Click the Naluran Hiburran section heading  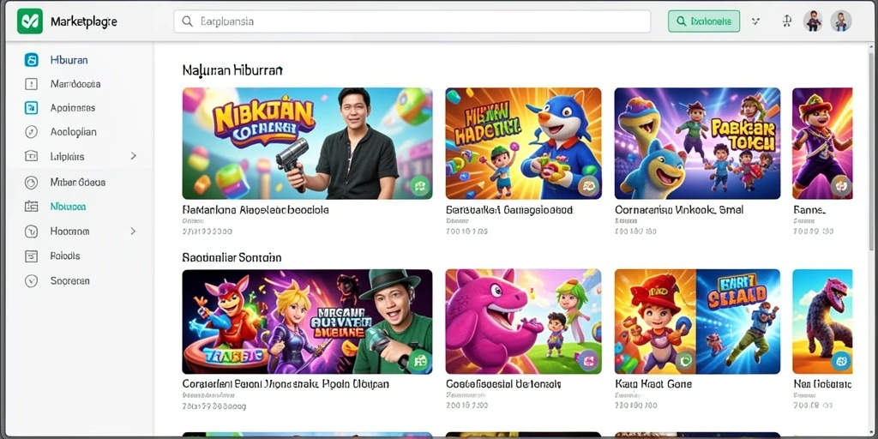(x=232, y=70)
